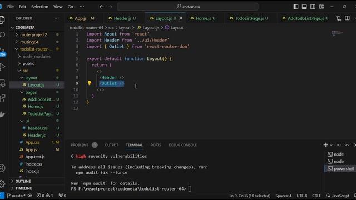Expand the OUTLINE section
The height and width of the screenshot is (200, 356).
point(36,181)
